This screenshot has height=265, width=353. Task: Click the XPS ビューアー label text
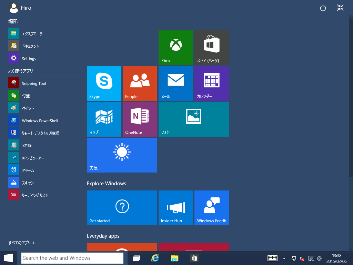(x=33, y=158)
